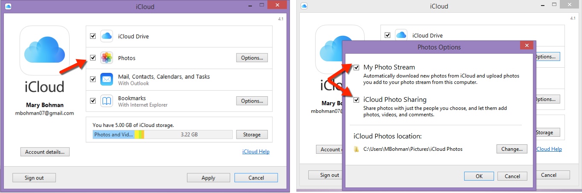
Task: Open Bookmarks Options button in left window
Action: tap(252, 101)
